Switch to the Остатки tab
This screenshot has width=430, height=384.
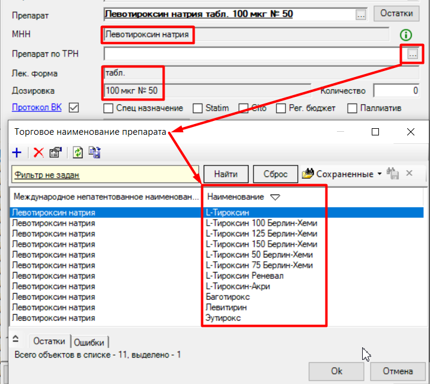point(49,341)
